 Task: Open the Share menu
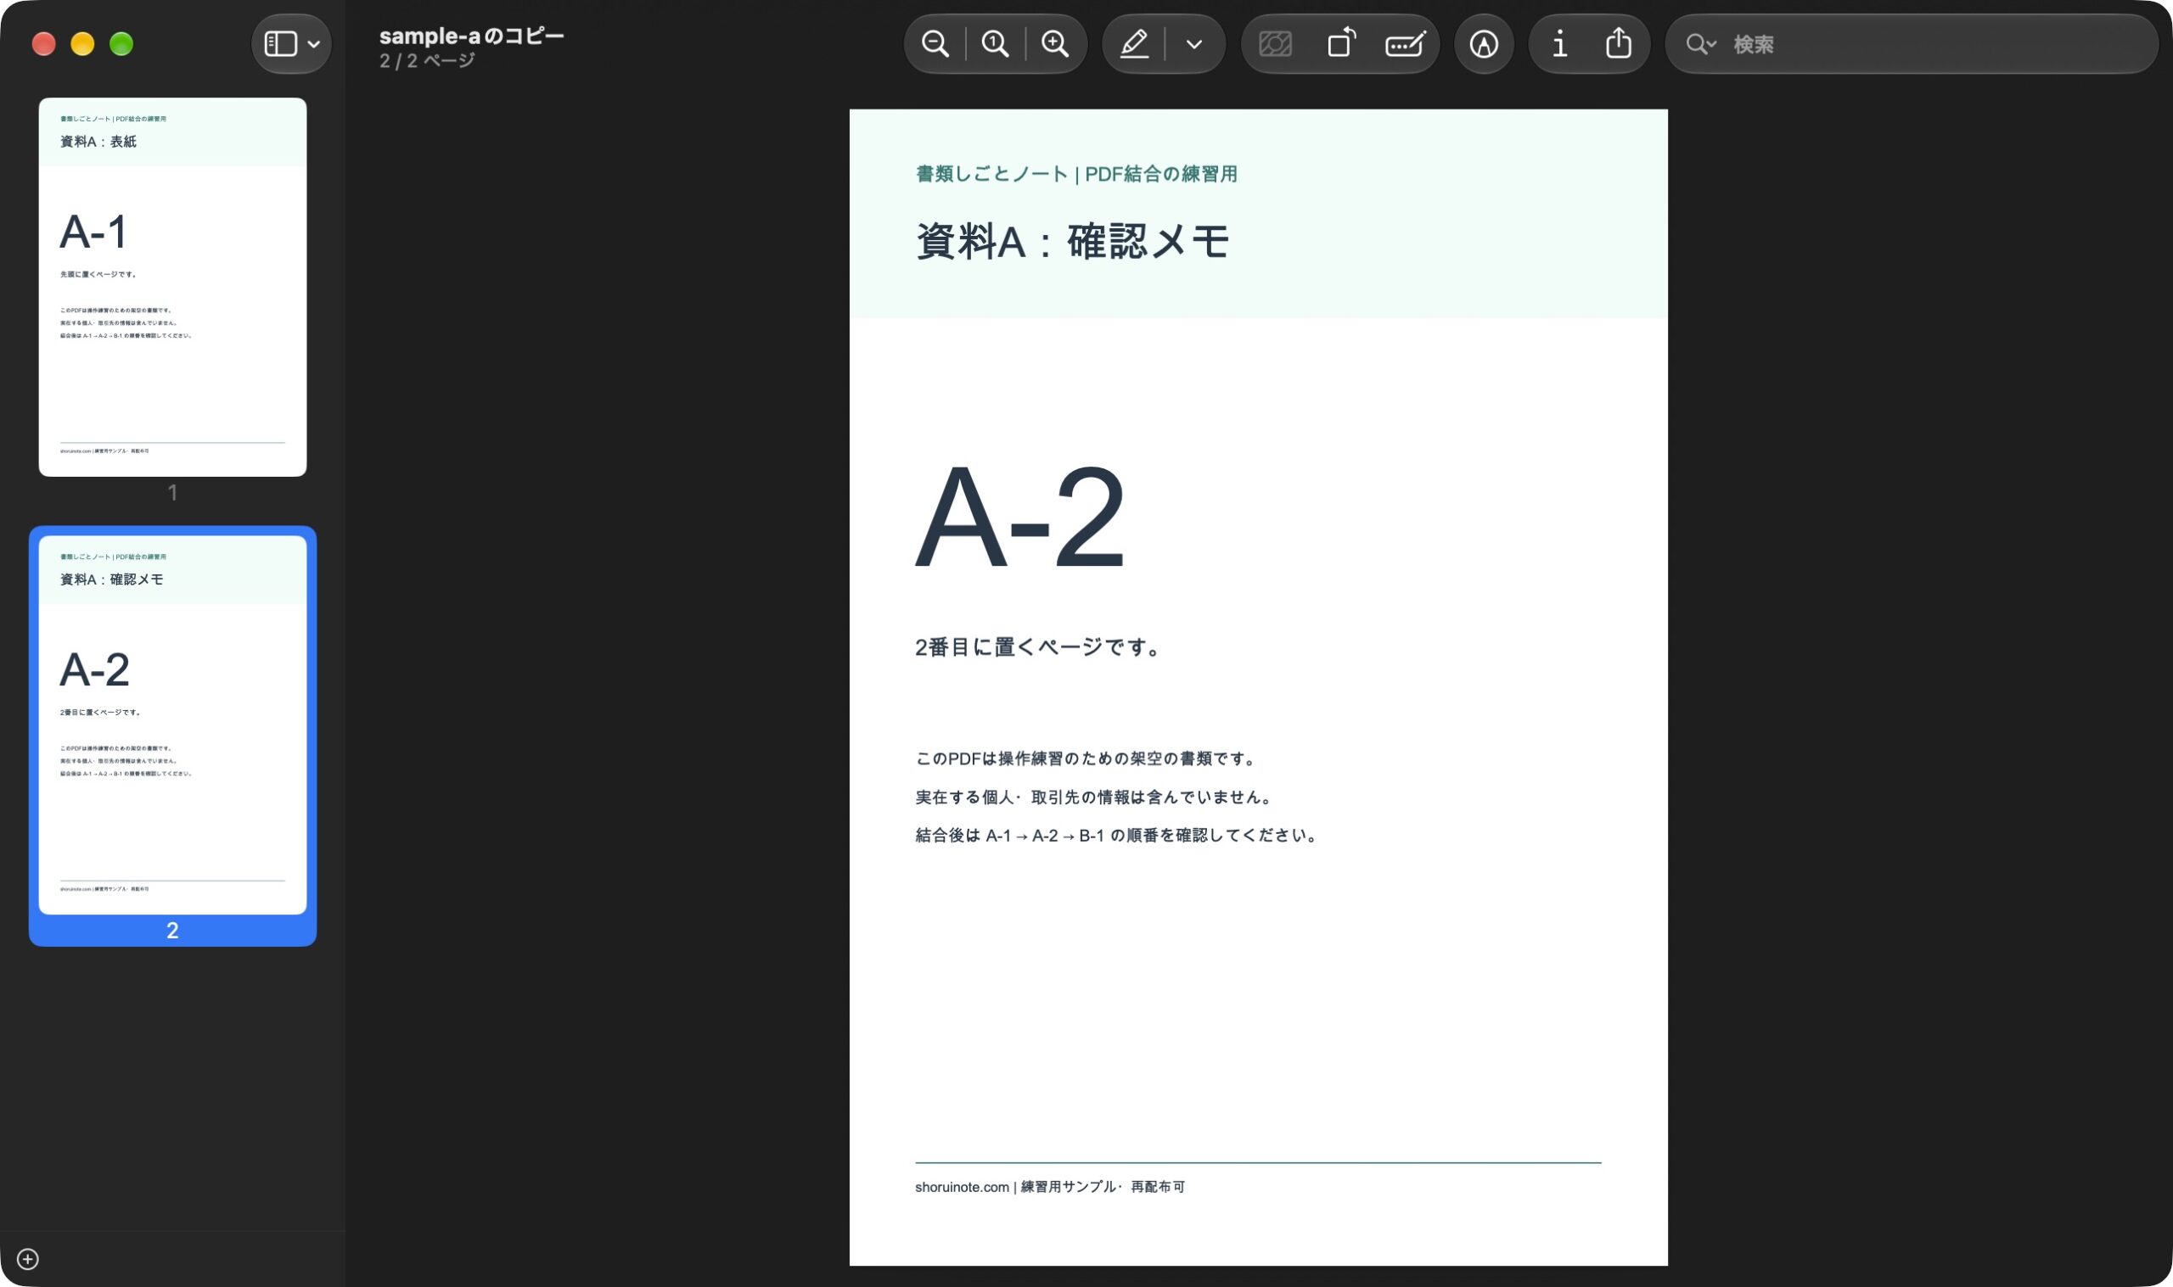click(x=1619, y=42)
